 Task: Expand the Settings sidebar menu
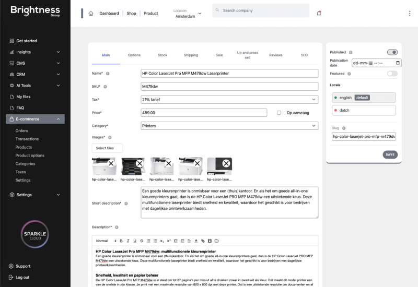click(35, 195)
